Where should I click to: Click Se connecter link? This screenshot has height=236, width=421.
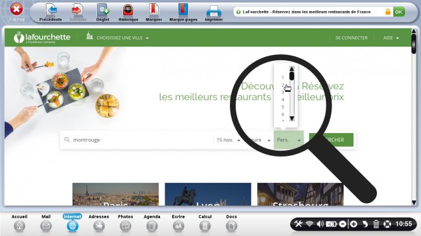351,38
